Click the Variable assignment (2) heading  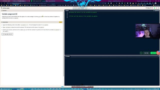point(9,14)
